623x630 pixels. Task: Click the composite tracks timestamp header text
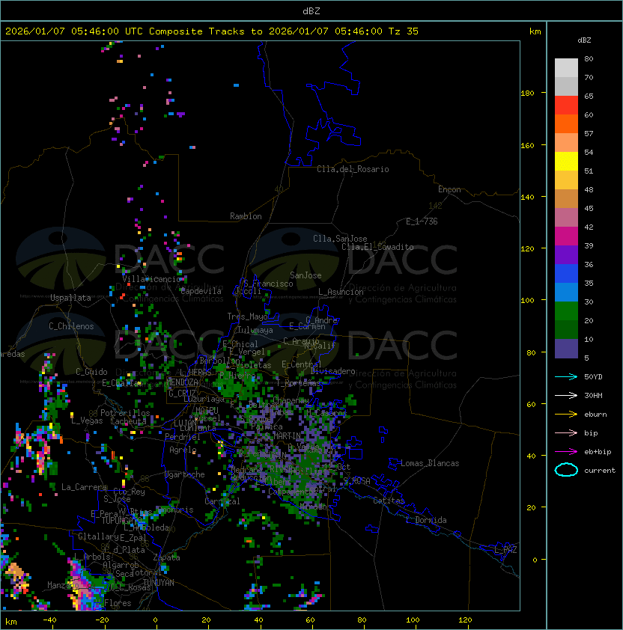(x=212, y=31)
